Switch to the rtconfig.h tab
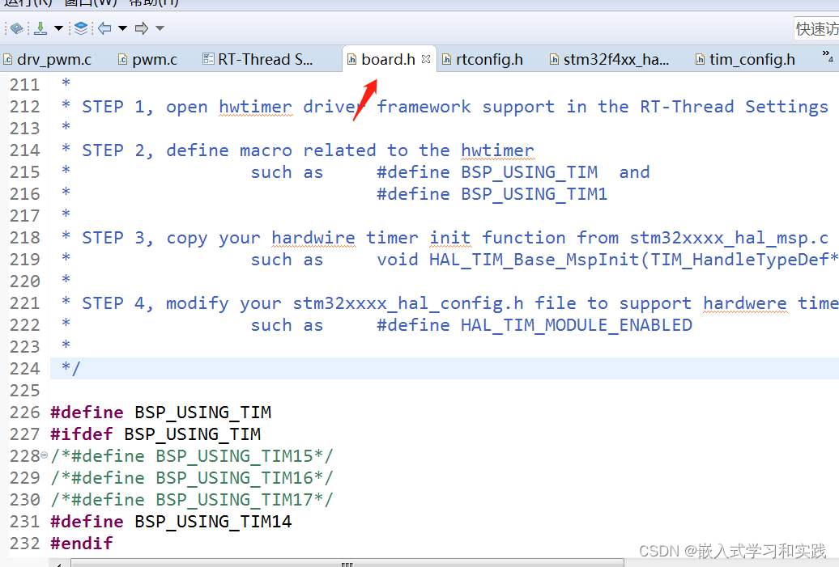This screenshot has height=567, width=839. click(x=486, y=58)
